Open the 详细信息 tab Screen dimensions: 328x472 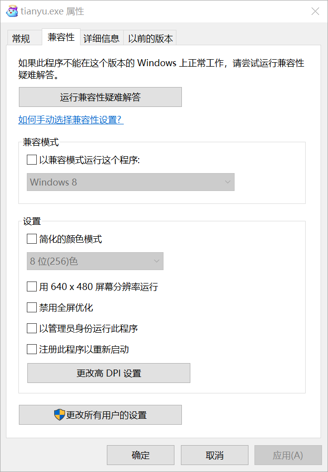101,38
